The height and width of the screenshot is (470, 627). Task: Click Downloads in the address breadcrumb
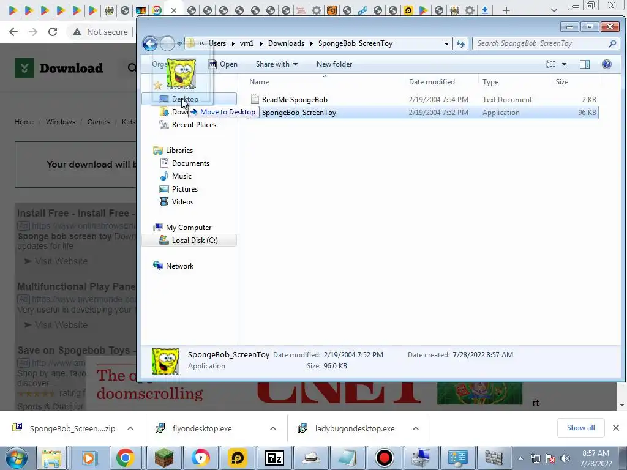[286, 43]
